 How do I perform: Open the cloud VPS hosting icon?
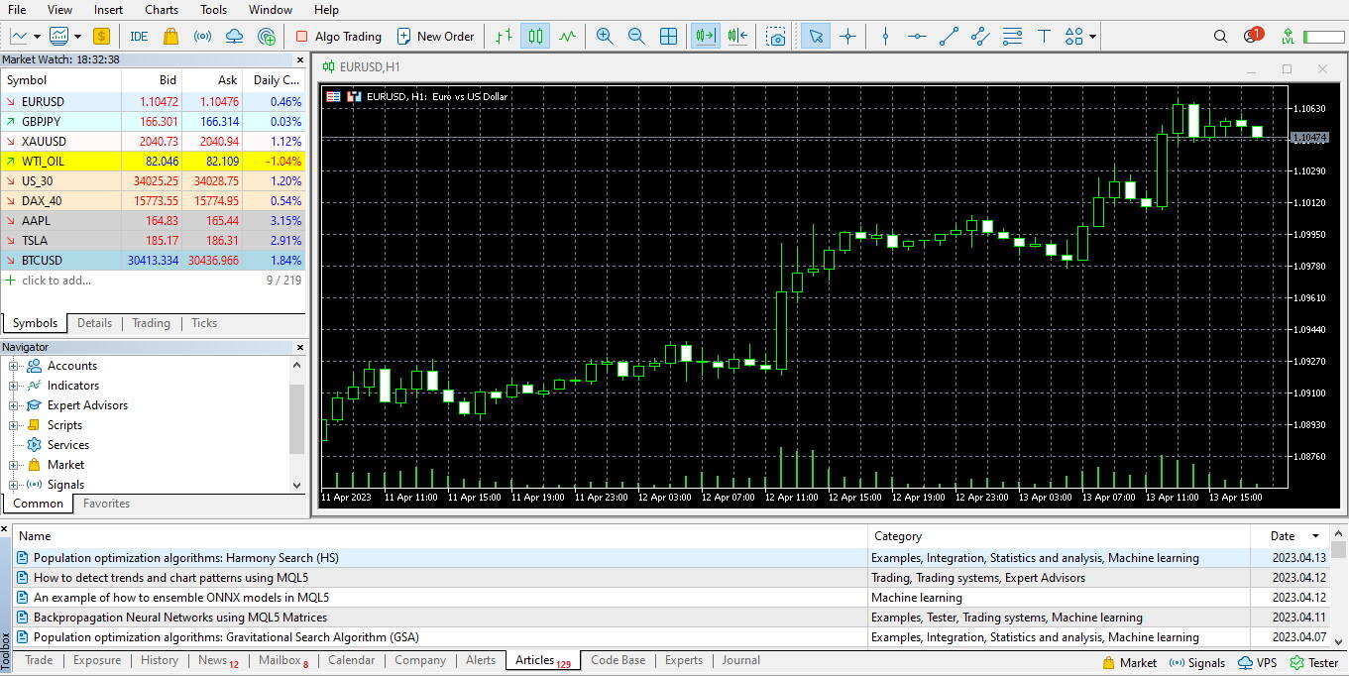(x=234, y=36)
